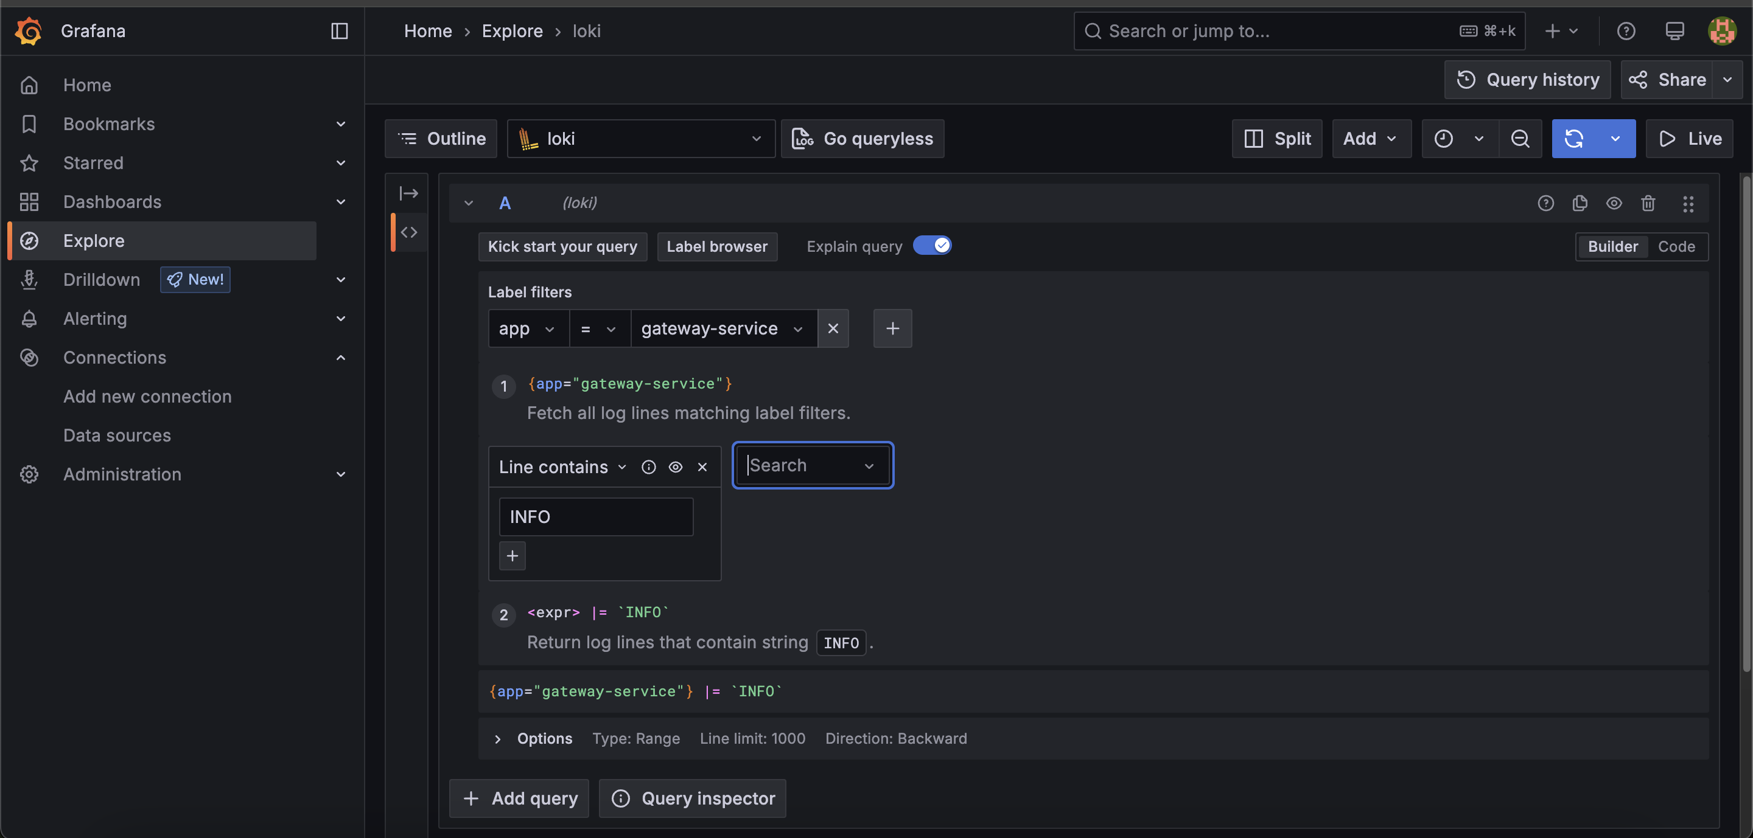Image resolution: width=1753 pixels, height=838 pixels.
Task: Delete query A using trash icon
Action: click(x=1648, y=203)
